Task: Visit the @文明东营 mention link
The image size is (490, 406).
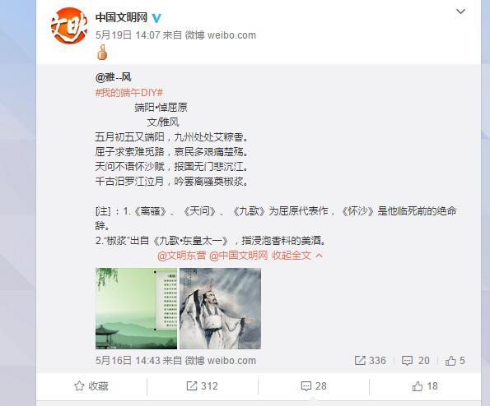Action: tap(182, 256)
